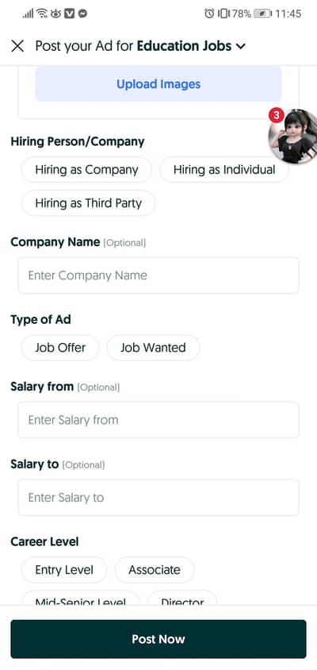Click the Upload Images button
The height and width of the screenshot is (670, 317).
[x=158, y=84]
